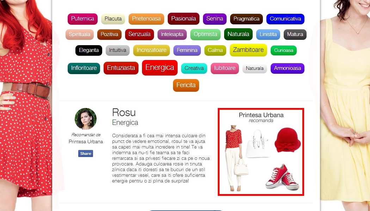Pick the green Curioasa tag
The height and width of the screenshot is (211, 370).
click(284, 50)
